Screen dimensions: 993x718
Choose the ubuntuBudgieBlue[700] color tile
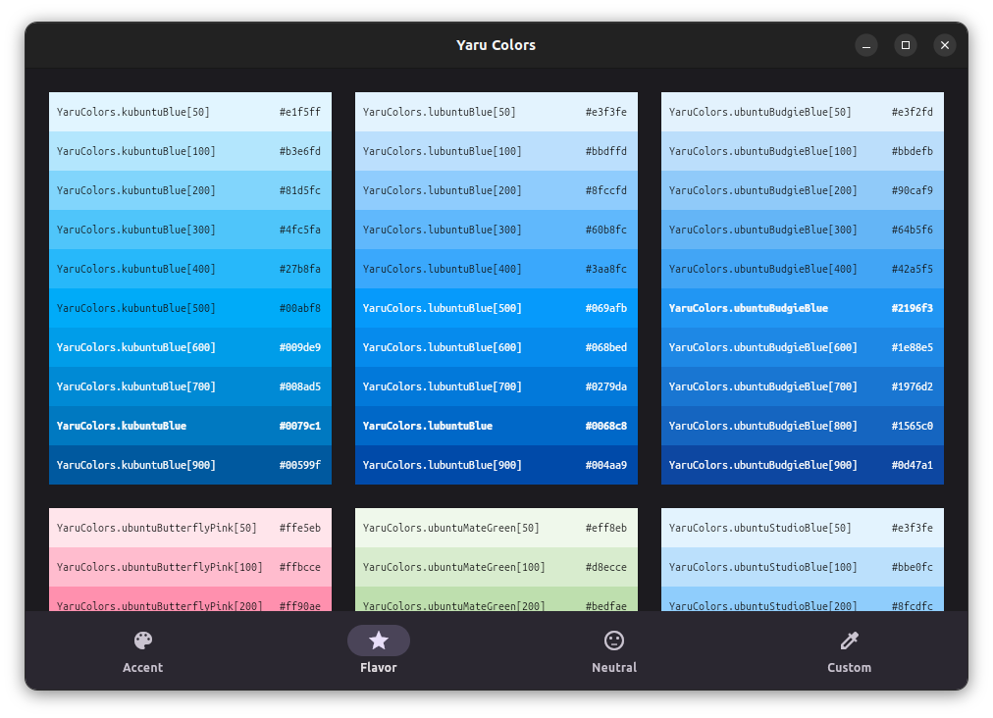[x=803, y=386]
